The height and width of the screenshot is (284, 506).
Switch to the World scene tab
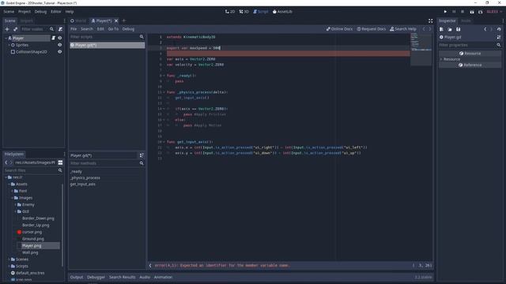point(78,21)
